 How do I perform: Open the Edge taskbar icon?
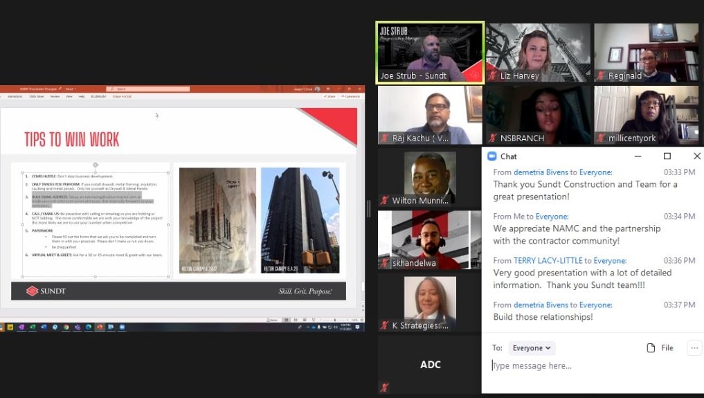[89, 327]
